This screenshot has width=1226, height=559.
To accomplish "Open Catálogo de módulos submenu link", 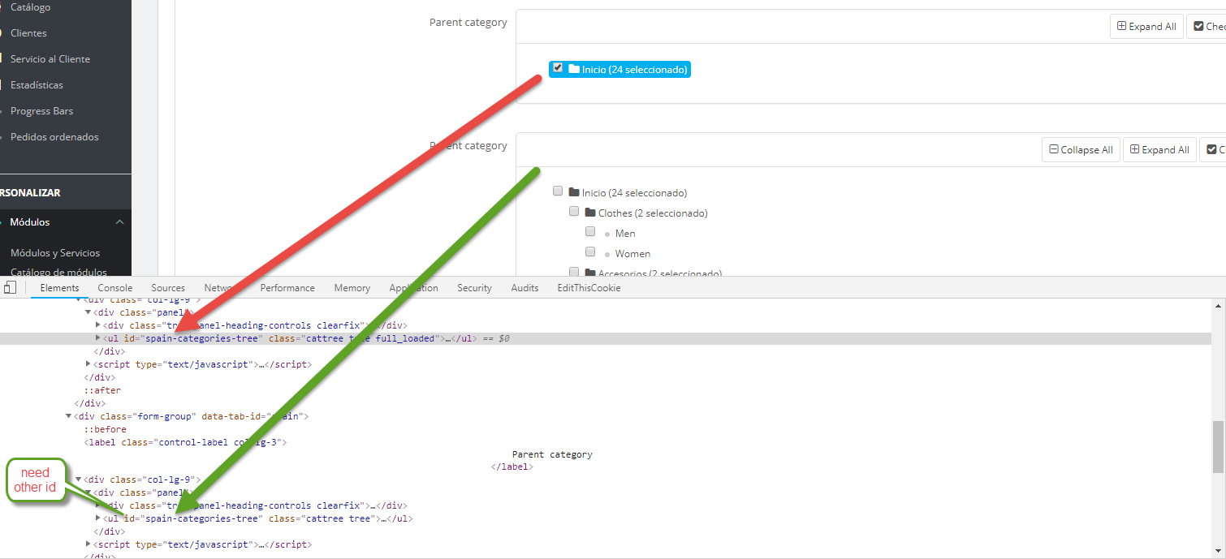I will [58, 273].
